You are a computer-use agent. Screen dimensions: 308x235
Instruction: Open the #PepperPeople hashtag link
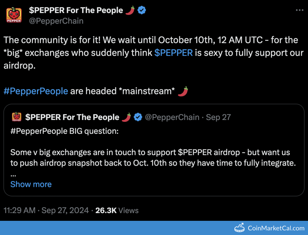click(36, 91)
